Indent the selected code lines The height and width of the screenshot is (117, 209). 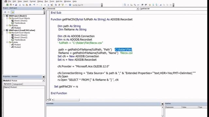pos(142,5)
